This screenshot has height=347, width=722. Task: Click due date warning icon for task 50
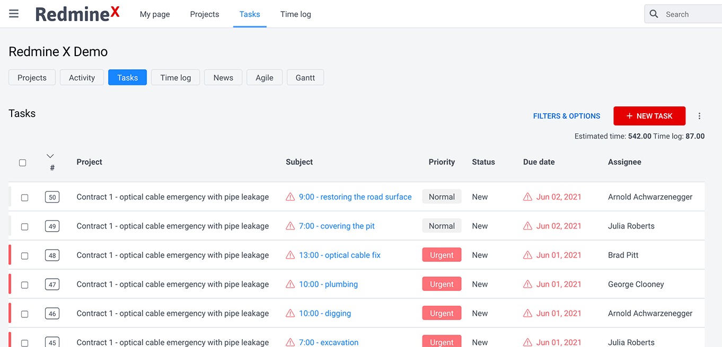(x=527, y=197)
